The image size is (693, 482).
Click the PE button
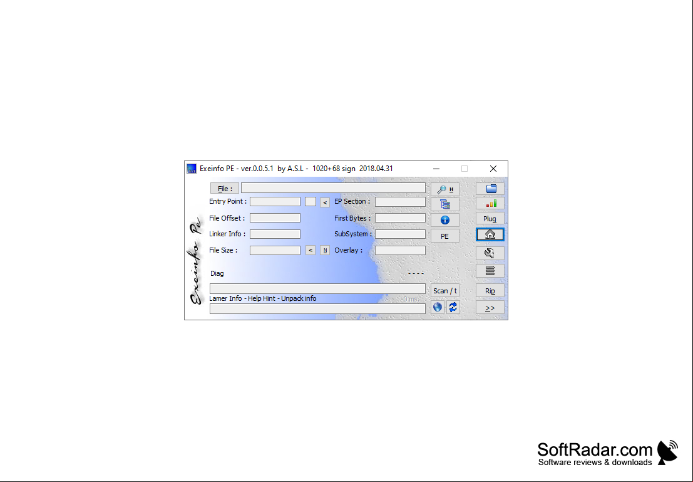(445, 236)
